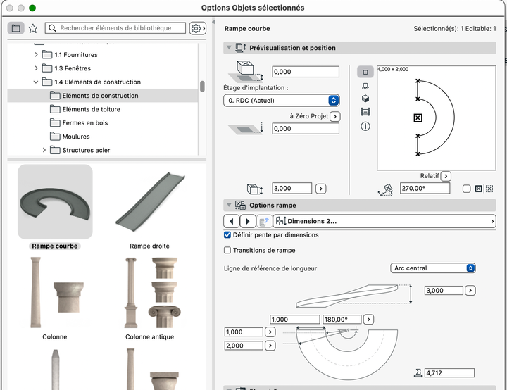Show object information with info icon
Screen dimensions: 507x390
tap(365, 126)
